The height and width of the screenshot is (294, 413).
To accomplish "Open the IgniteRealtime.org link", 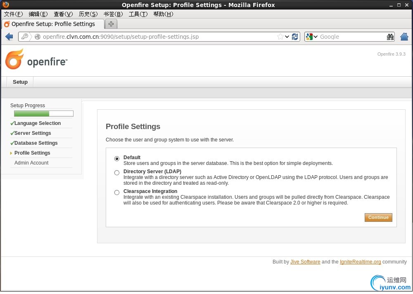I will [360, 262].
